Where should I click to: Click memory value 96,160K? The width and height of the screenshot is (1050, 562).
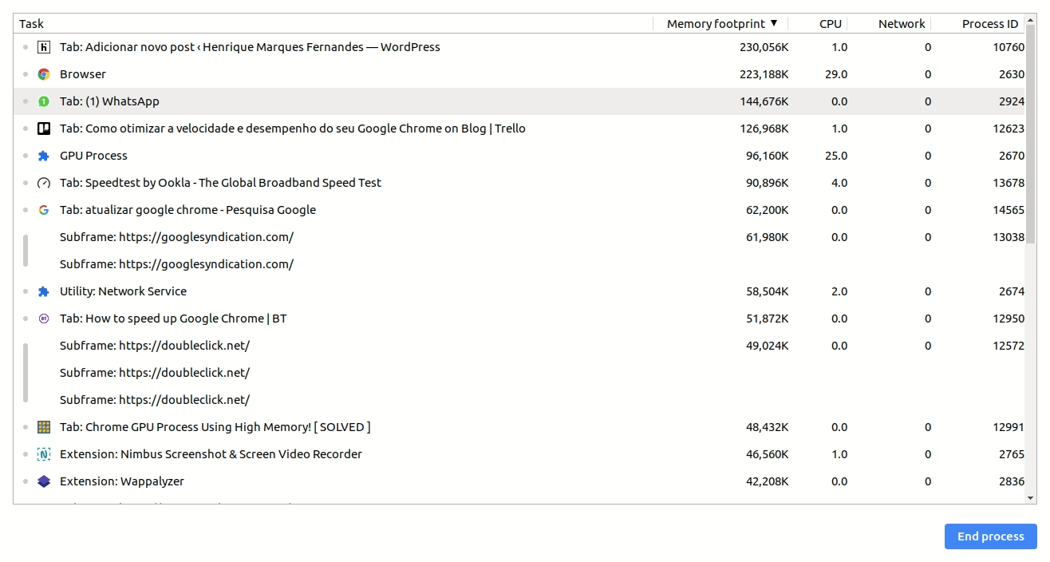pos(768,156)
